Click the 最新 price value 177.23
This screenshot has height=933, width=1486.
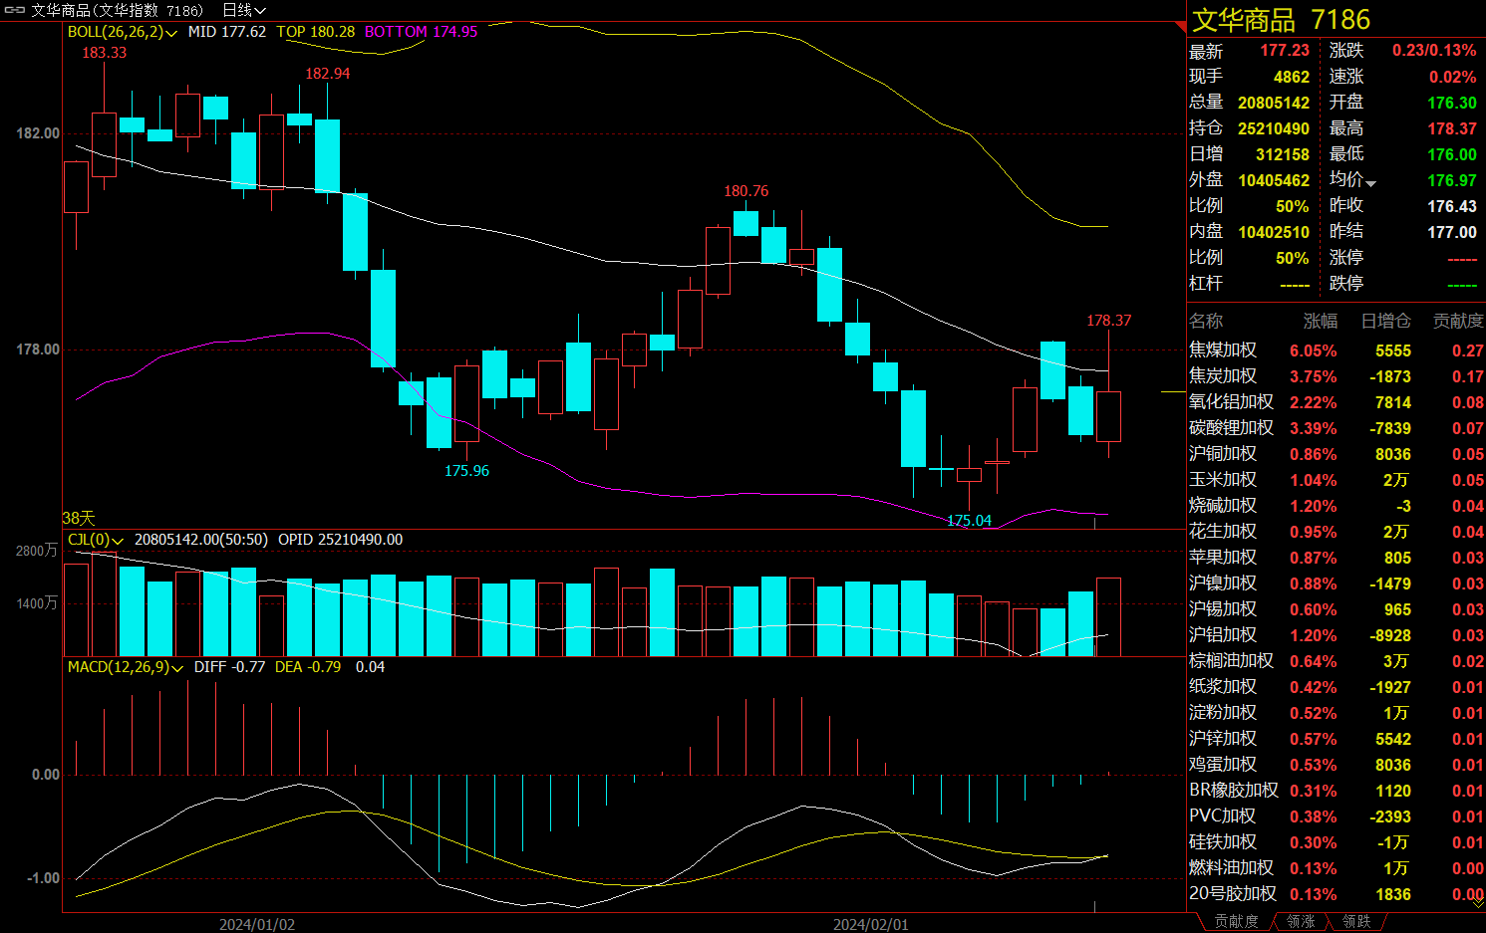click(1285, 50)
